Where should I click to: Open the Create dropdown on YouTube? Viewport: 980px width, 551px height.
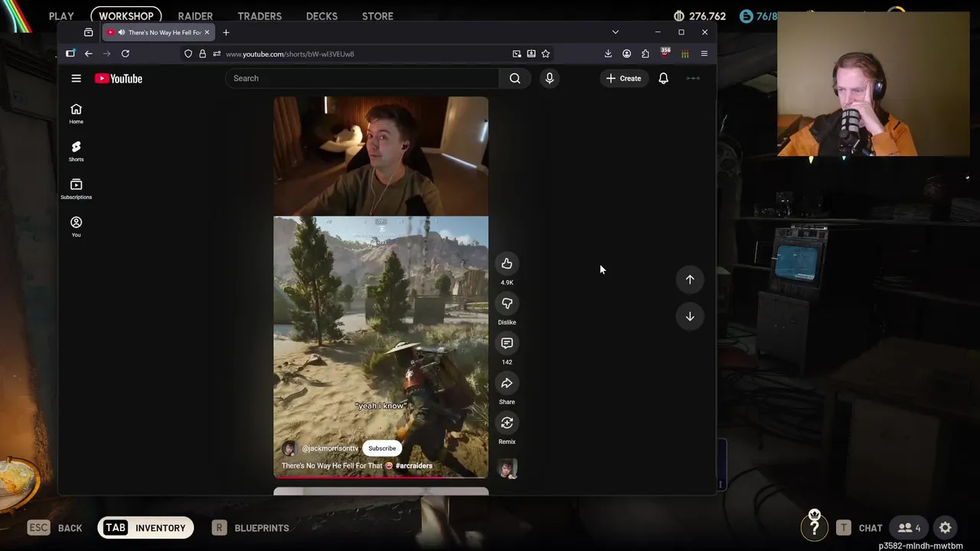[623, 78]
